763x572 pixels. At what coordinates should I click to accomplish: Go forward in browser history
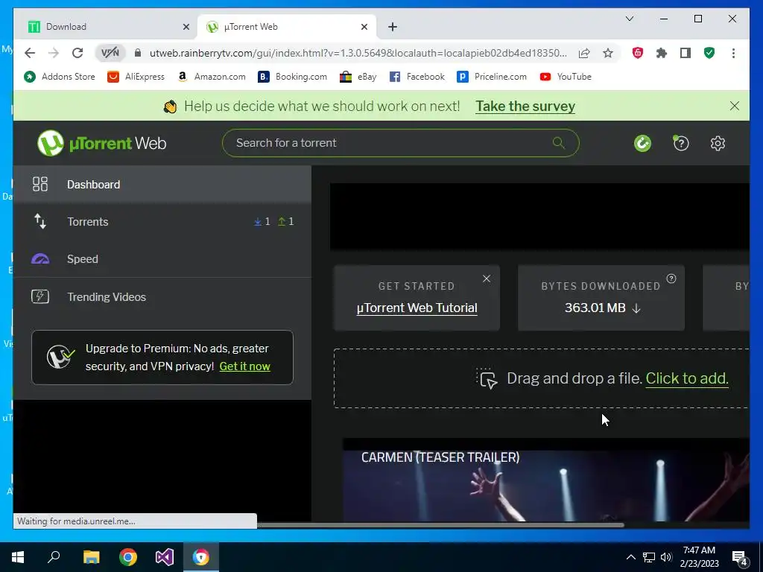click(x=54, y=53)
